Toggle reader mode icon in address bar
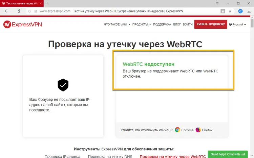This screenshot has width=254, height=158. [223, 11]
